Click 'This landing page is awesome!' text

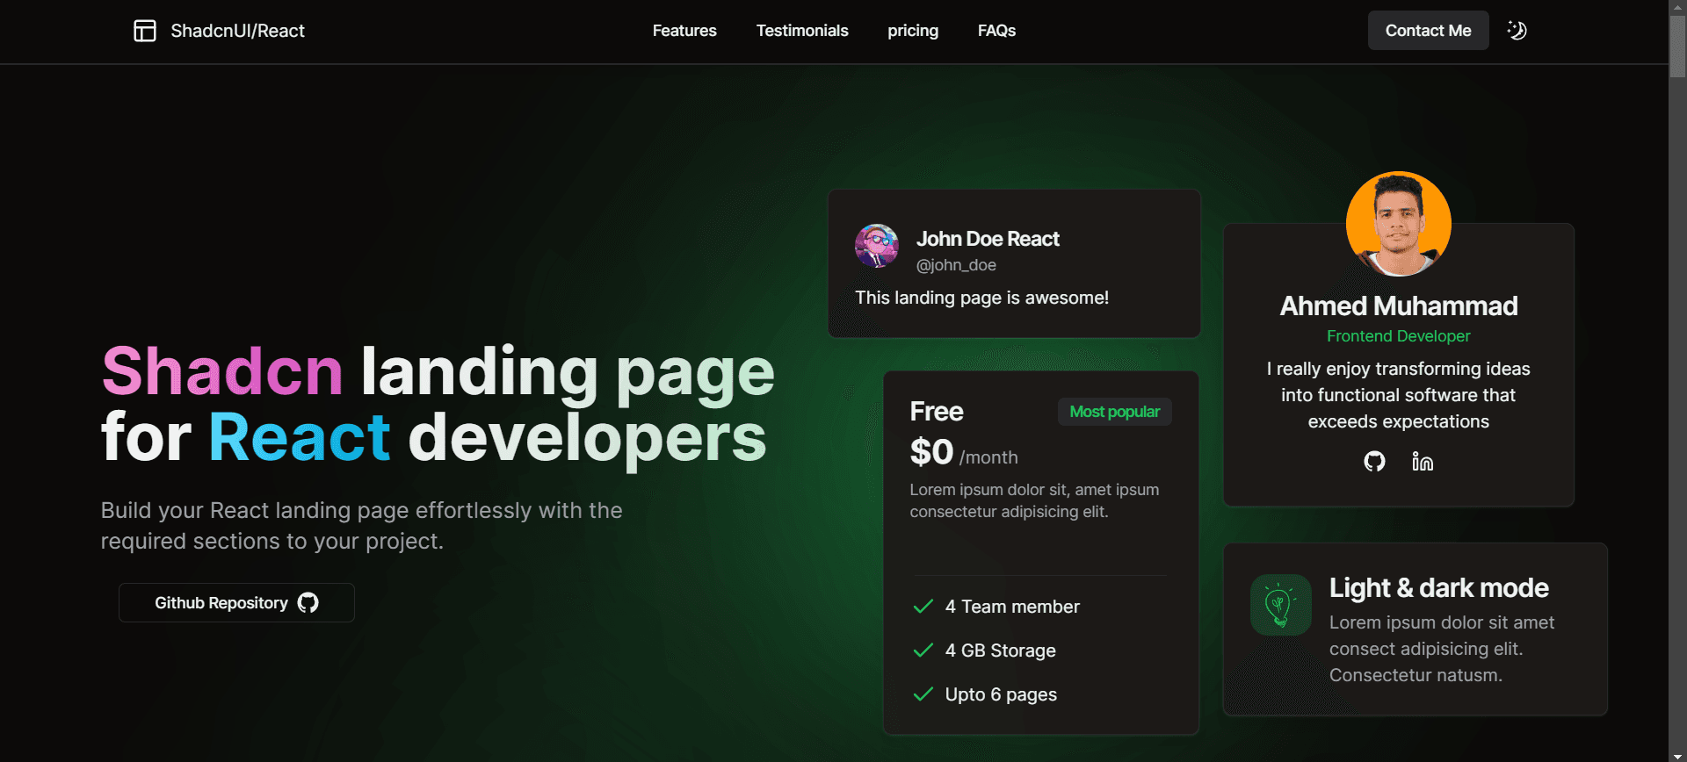point(981,298)
